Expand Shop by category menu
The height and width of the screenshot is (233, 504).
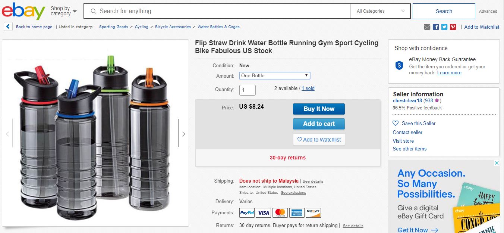64,11
